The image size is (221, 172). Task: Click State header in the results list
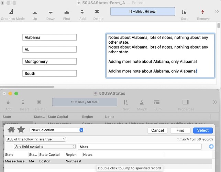(x=9, y=155)
